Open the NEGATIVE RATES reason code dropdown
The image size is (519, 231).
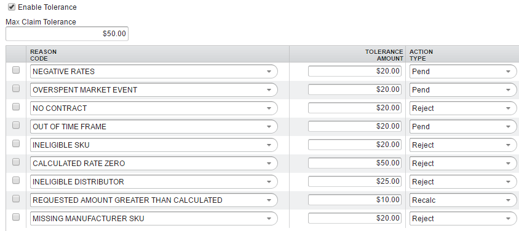click(154, 71)
